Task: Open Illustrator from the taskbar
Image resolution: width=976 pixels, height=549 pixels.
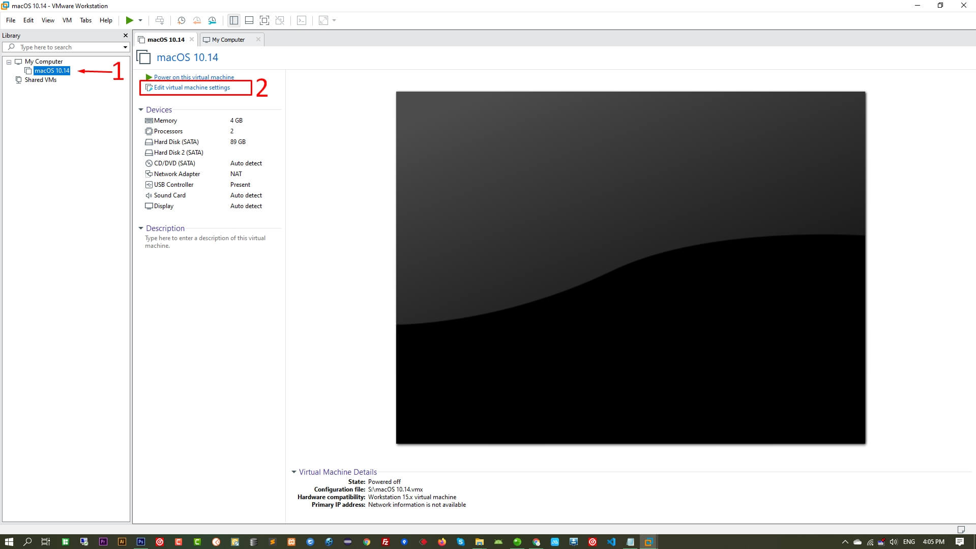Action: (122, 542)
